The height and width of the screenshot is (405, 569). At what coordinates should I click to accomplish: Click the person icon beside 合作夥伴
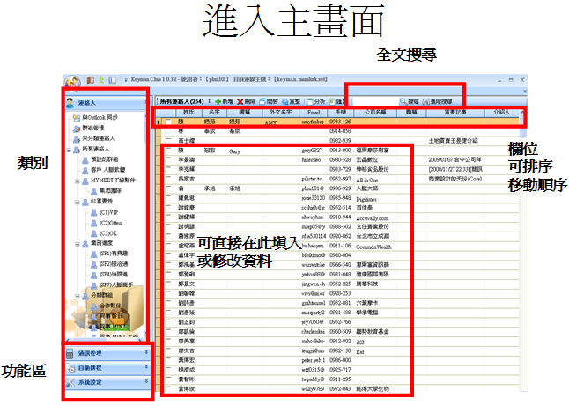tap(93, 306)
